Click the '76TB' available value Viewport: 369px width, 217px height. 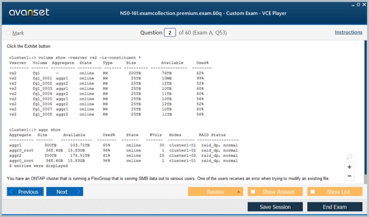[x=167, y=73]
